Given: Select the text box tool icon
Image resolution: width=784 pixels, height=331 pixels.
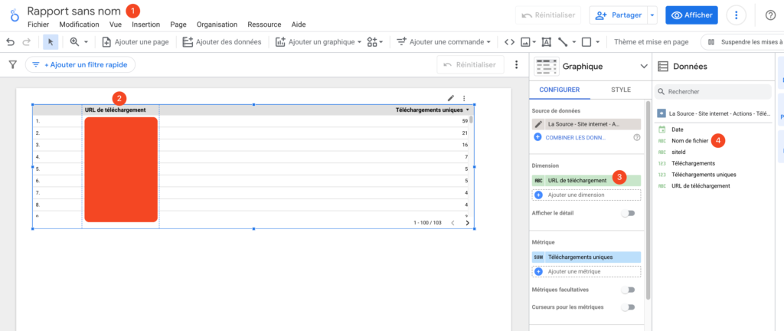Looking at the screenshot, I should coord(546,42).
